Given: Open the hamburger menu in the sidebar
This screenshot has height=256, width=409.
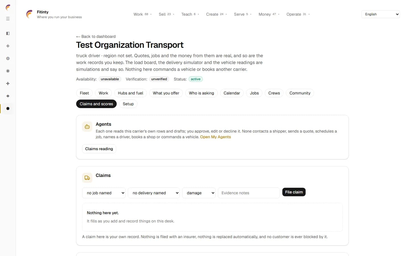Looking at the screenshot, I should coord(8,19).
